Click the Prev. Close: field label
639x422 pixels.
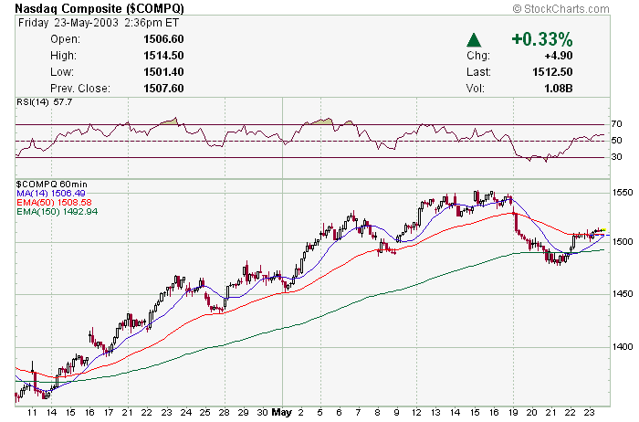pyautogui.click(x=80, y=89)
